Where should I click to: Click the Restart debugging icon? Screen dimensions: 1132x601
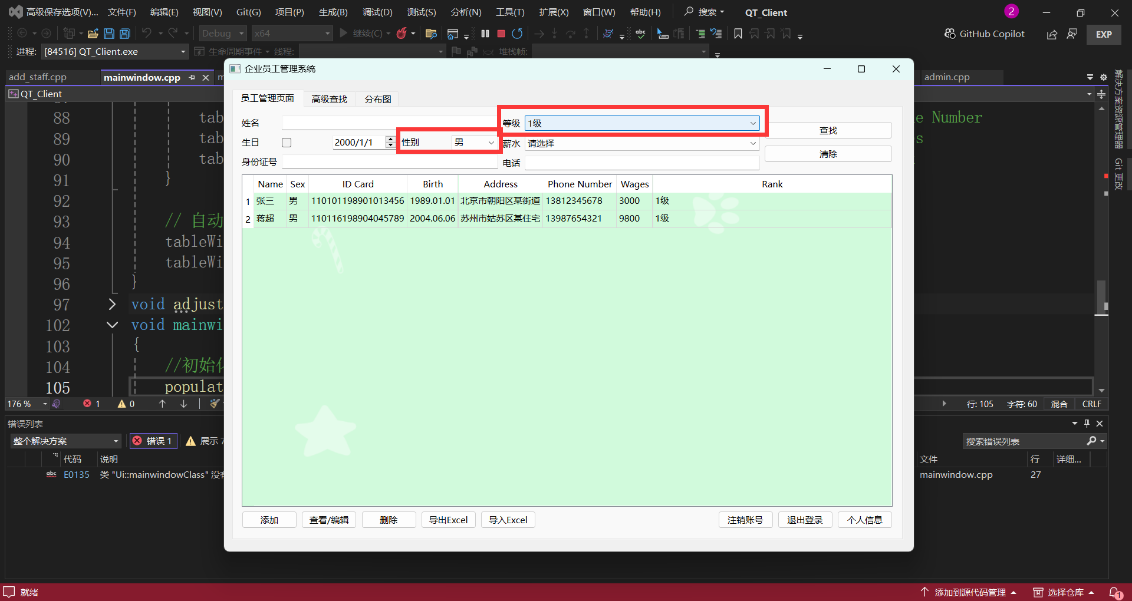click(x=517, y=34)
